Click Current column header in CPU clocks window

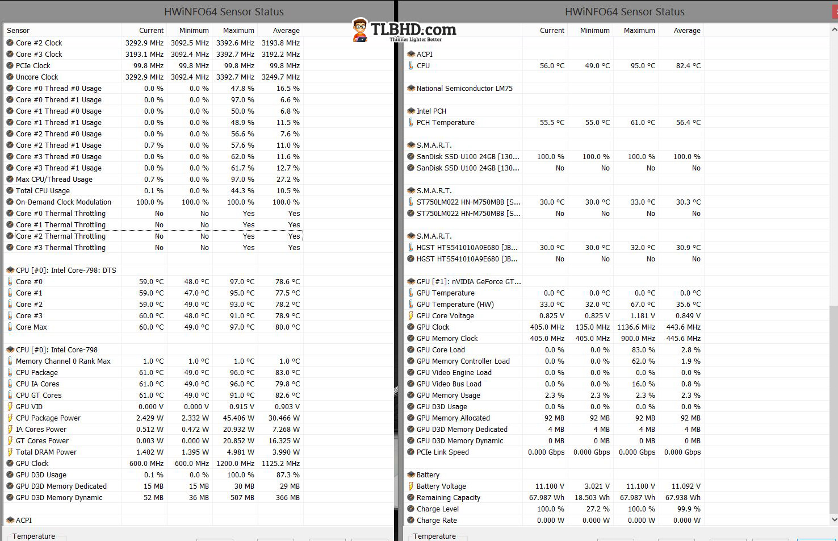click(151, 31)
